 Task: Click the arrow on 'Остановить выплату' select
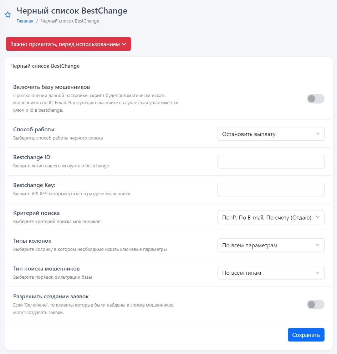click(318, 134)
